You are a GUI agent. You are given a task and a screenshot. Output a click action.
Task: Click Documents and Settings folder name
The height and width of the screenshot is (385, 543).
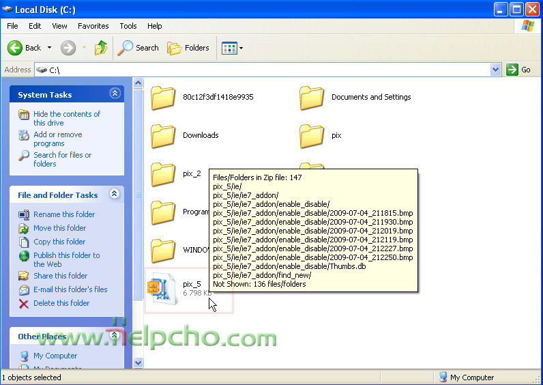[x=371, y=97]
